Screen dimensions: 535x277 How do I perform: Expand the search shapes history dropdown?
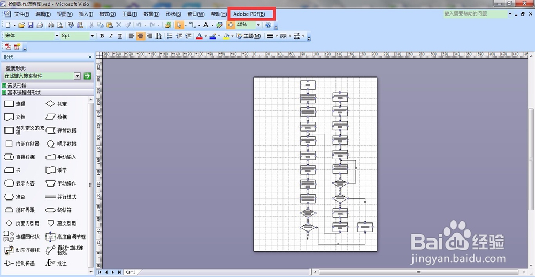77,76
